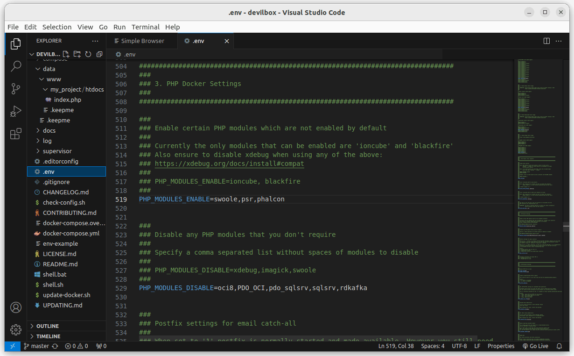Screen dimensions: 574x356
Task: Toggle Go Live server in status bar
Action: pos(535,346)
